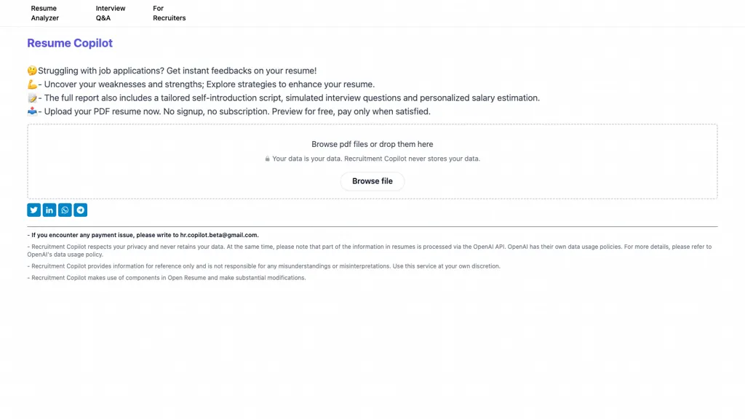Click the 'Browse pdf files or drop them here' text
The image size is (745, 419).
pos(372,144)
